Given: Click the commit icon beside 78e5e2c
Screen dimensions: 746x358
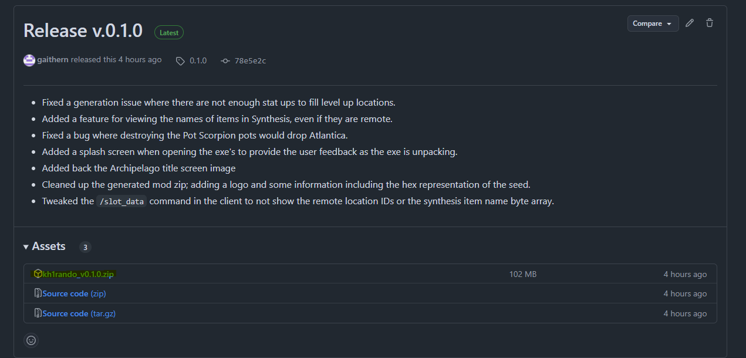Looking at the screenshot, I should coord(225,60).
